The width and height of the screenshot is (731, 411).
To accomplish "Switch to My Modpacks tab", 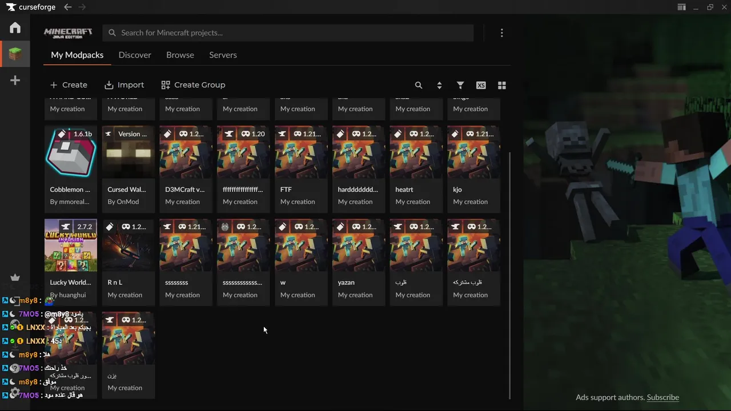I will [x=77, y=55].
